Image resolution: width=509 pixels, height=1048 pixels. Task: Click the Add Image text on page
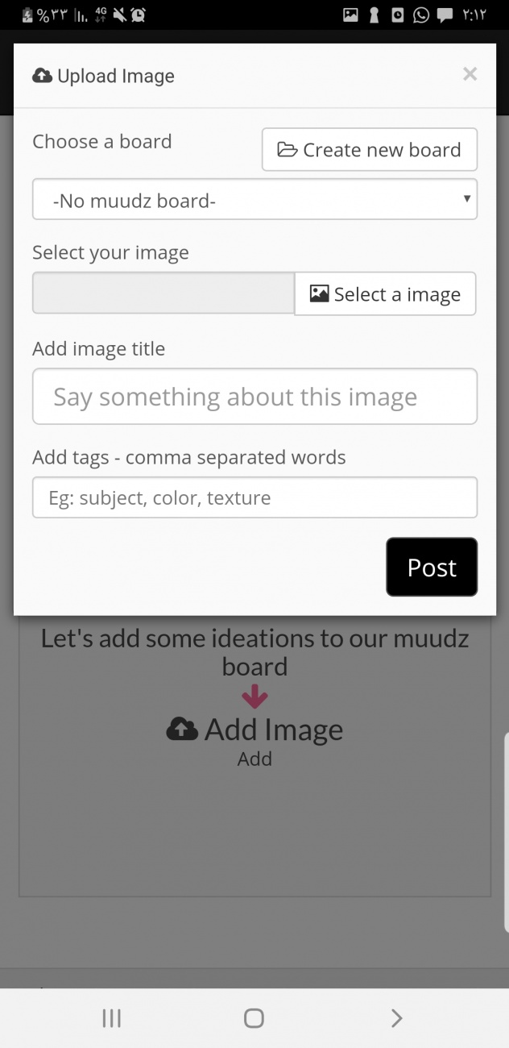[274, 729]
